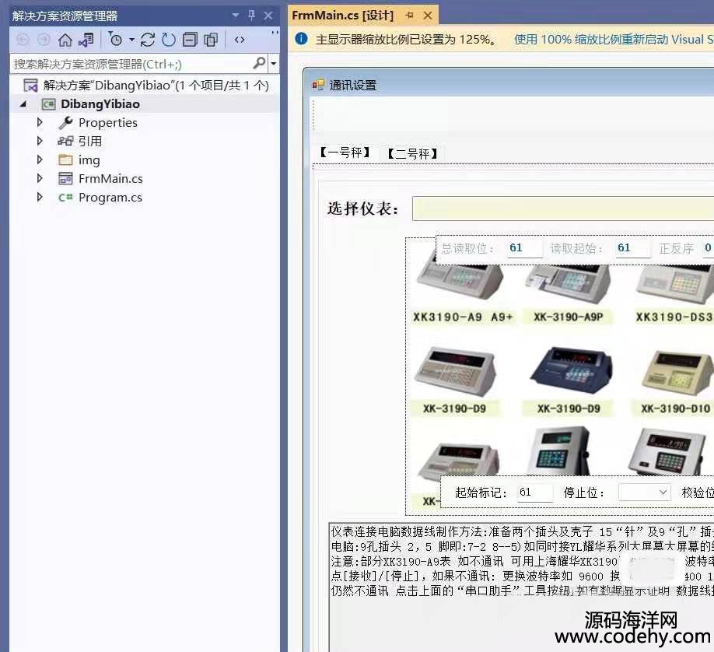714x652 pixels.
Task: Choose the XK-3190-D10 indicator picture
Action: tap(677, 373)
